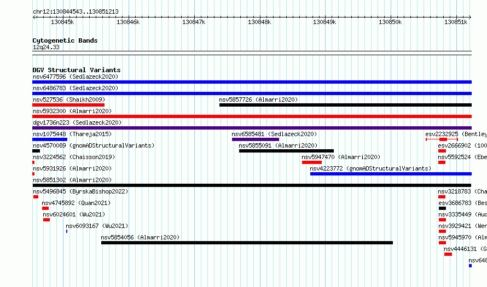Click the black bar under nsv5854056
The image size is (487, 287).
[x=247, y=243]
